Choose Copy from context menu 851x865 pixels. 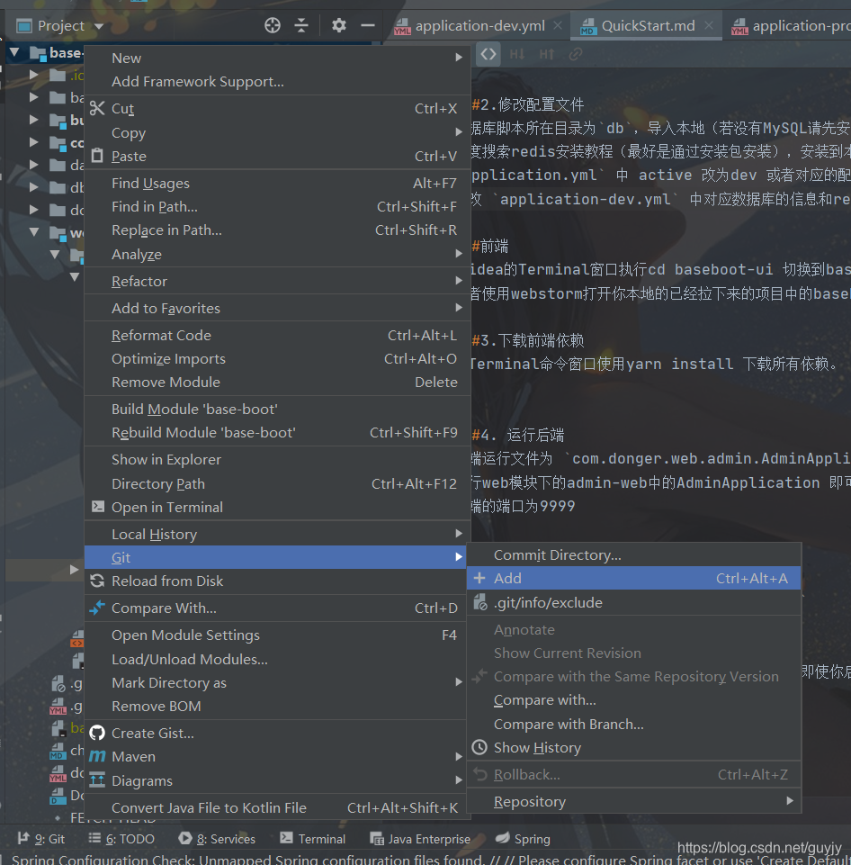[277, 132]
